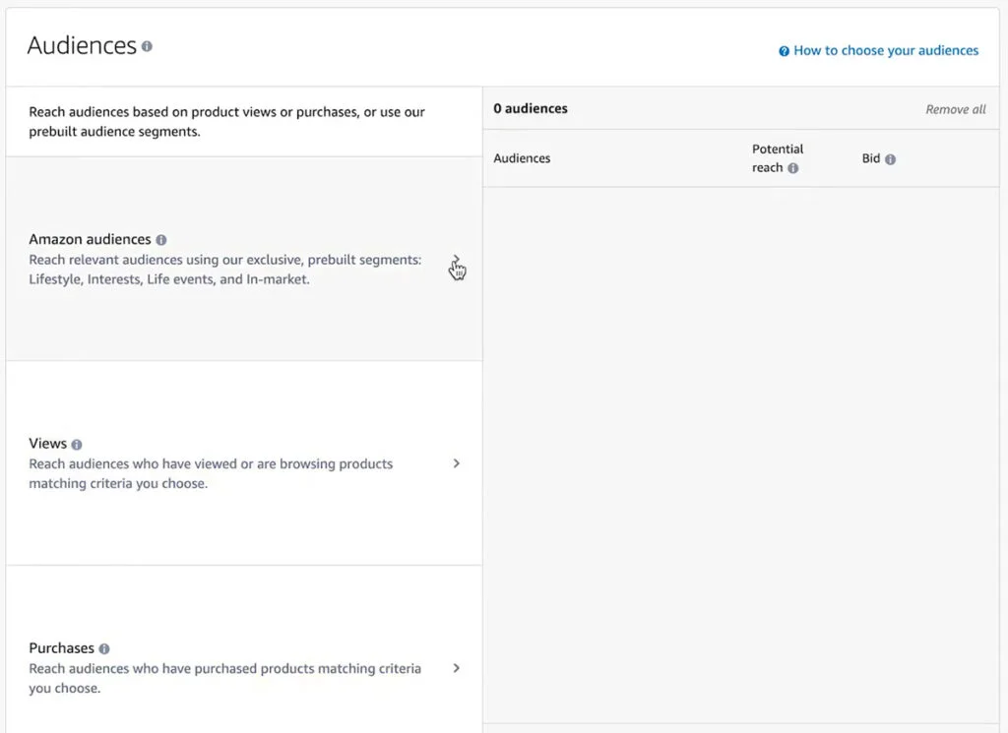Expand the Views audience criteria section

click(x=456, y=462)
